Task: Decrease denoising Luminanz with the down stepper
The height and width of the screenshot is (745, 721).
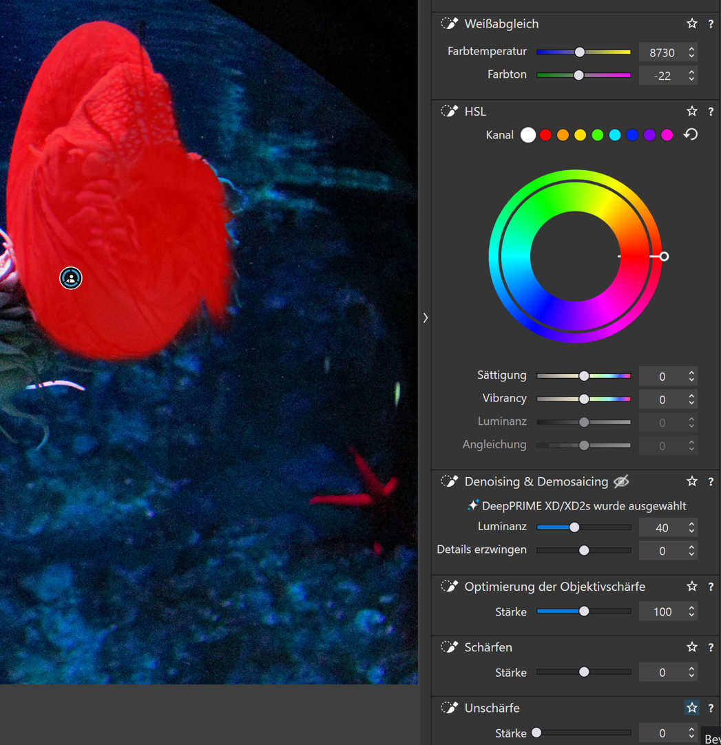Action: [x=691, y=532]
